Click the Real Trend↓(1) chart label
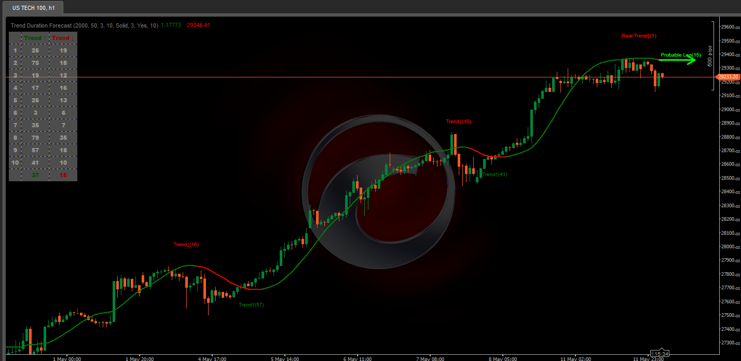 pyautogui.click(x=639, y=36)
